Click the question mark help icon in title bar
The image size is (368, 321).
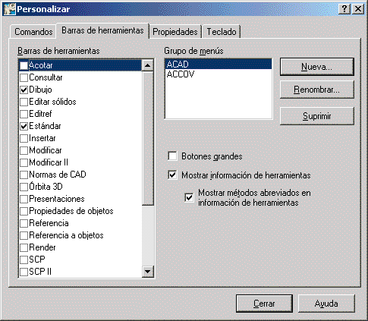[344, 9]
